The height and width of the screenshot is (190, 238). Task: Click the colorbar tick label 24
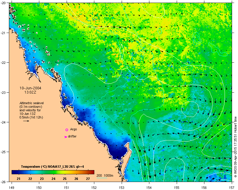(53, 179)
